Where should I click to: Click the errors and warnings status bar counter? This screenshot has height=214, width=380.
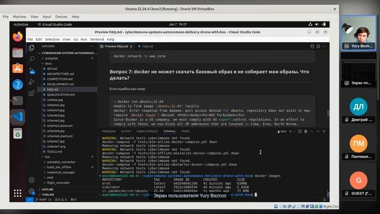pyautogui.click(x=61, y=200)
